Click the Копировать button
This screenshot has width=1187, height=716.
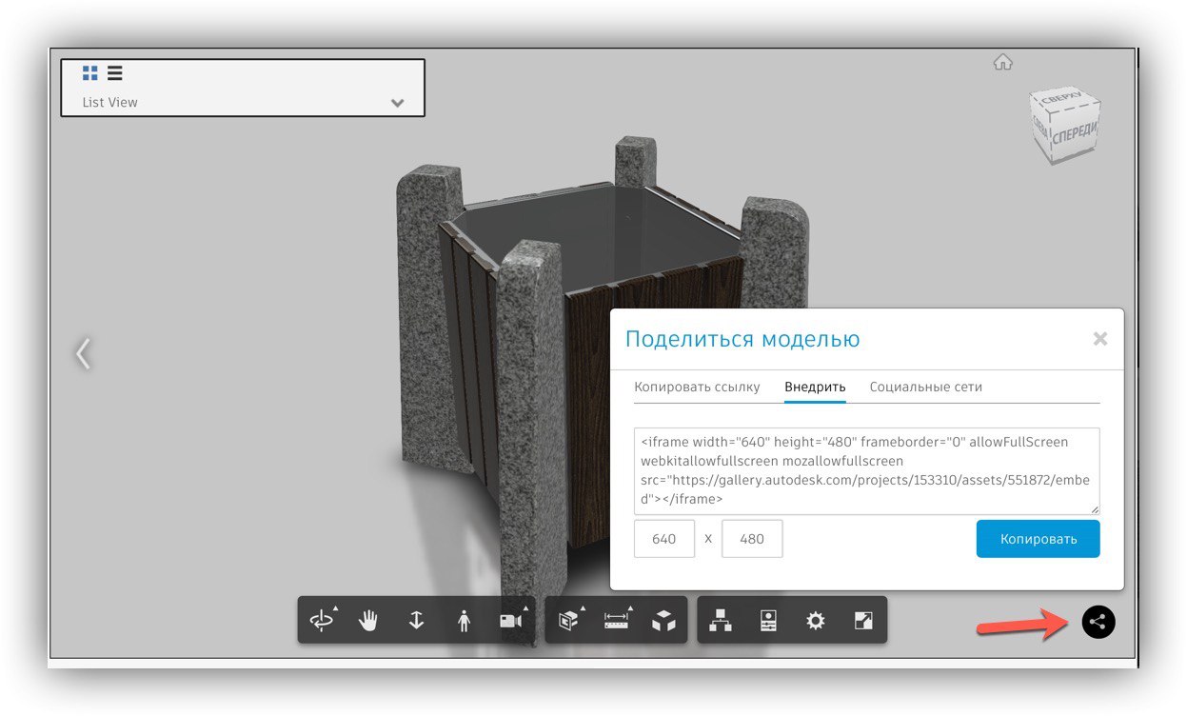(1039, 539)
